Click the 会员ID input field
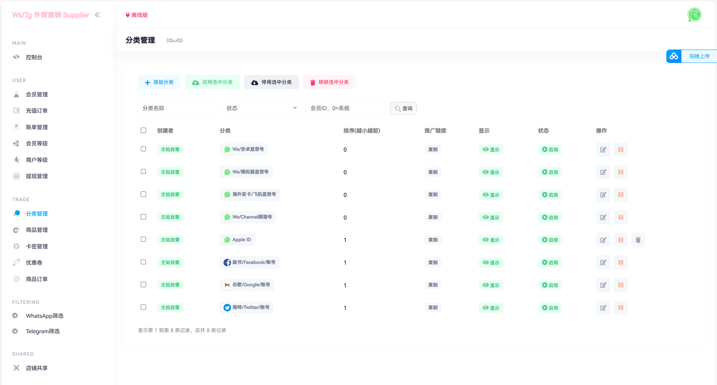717x385 pixels. [345, 108]
